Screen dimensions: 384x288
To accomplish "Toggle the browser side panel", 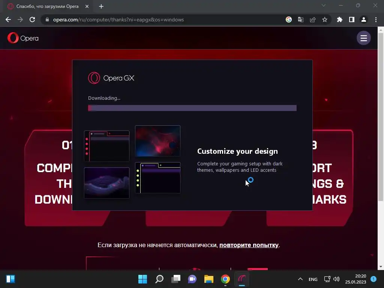I will point(352,19).
